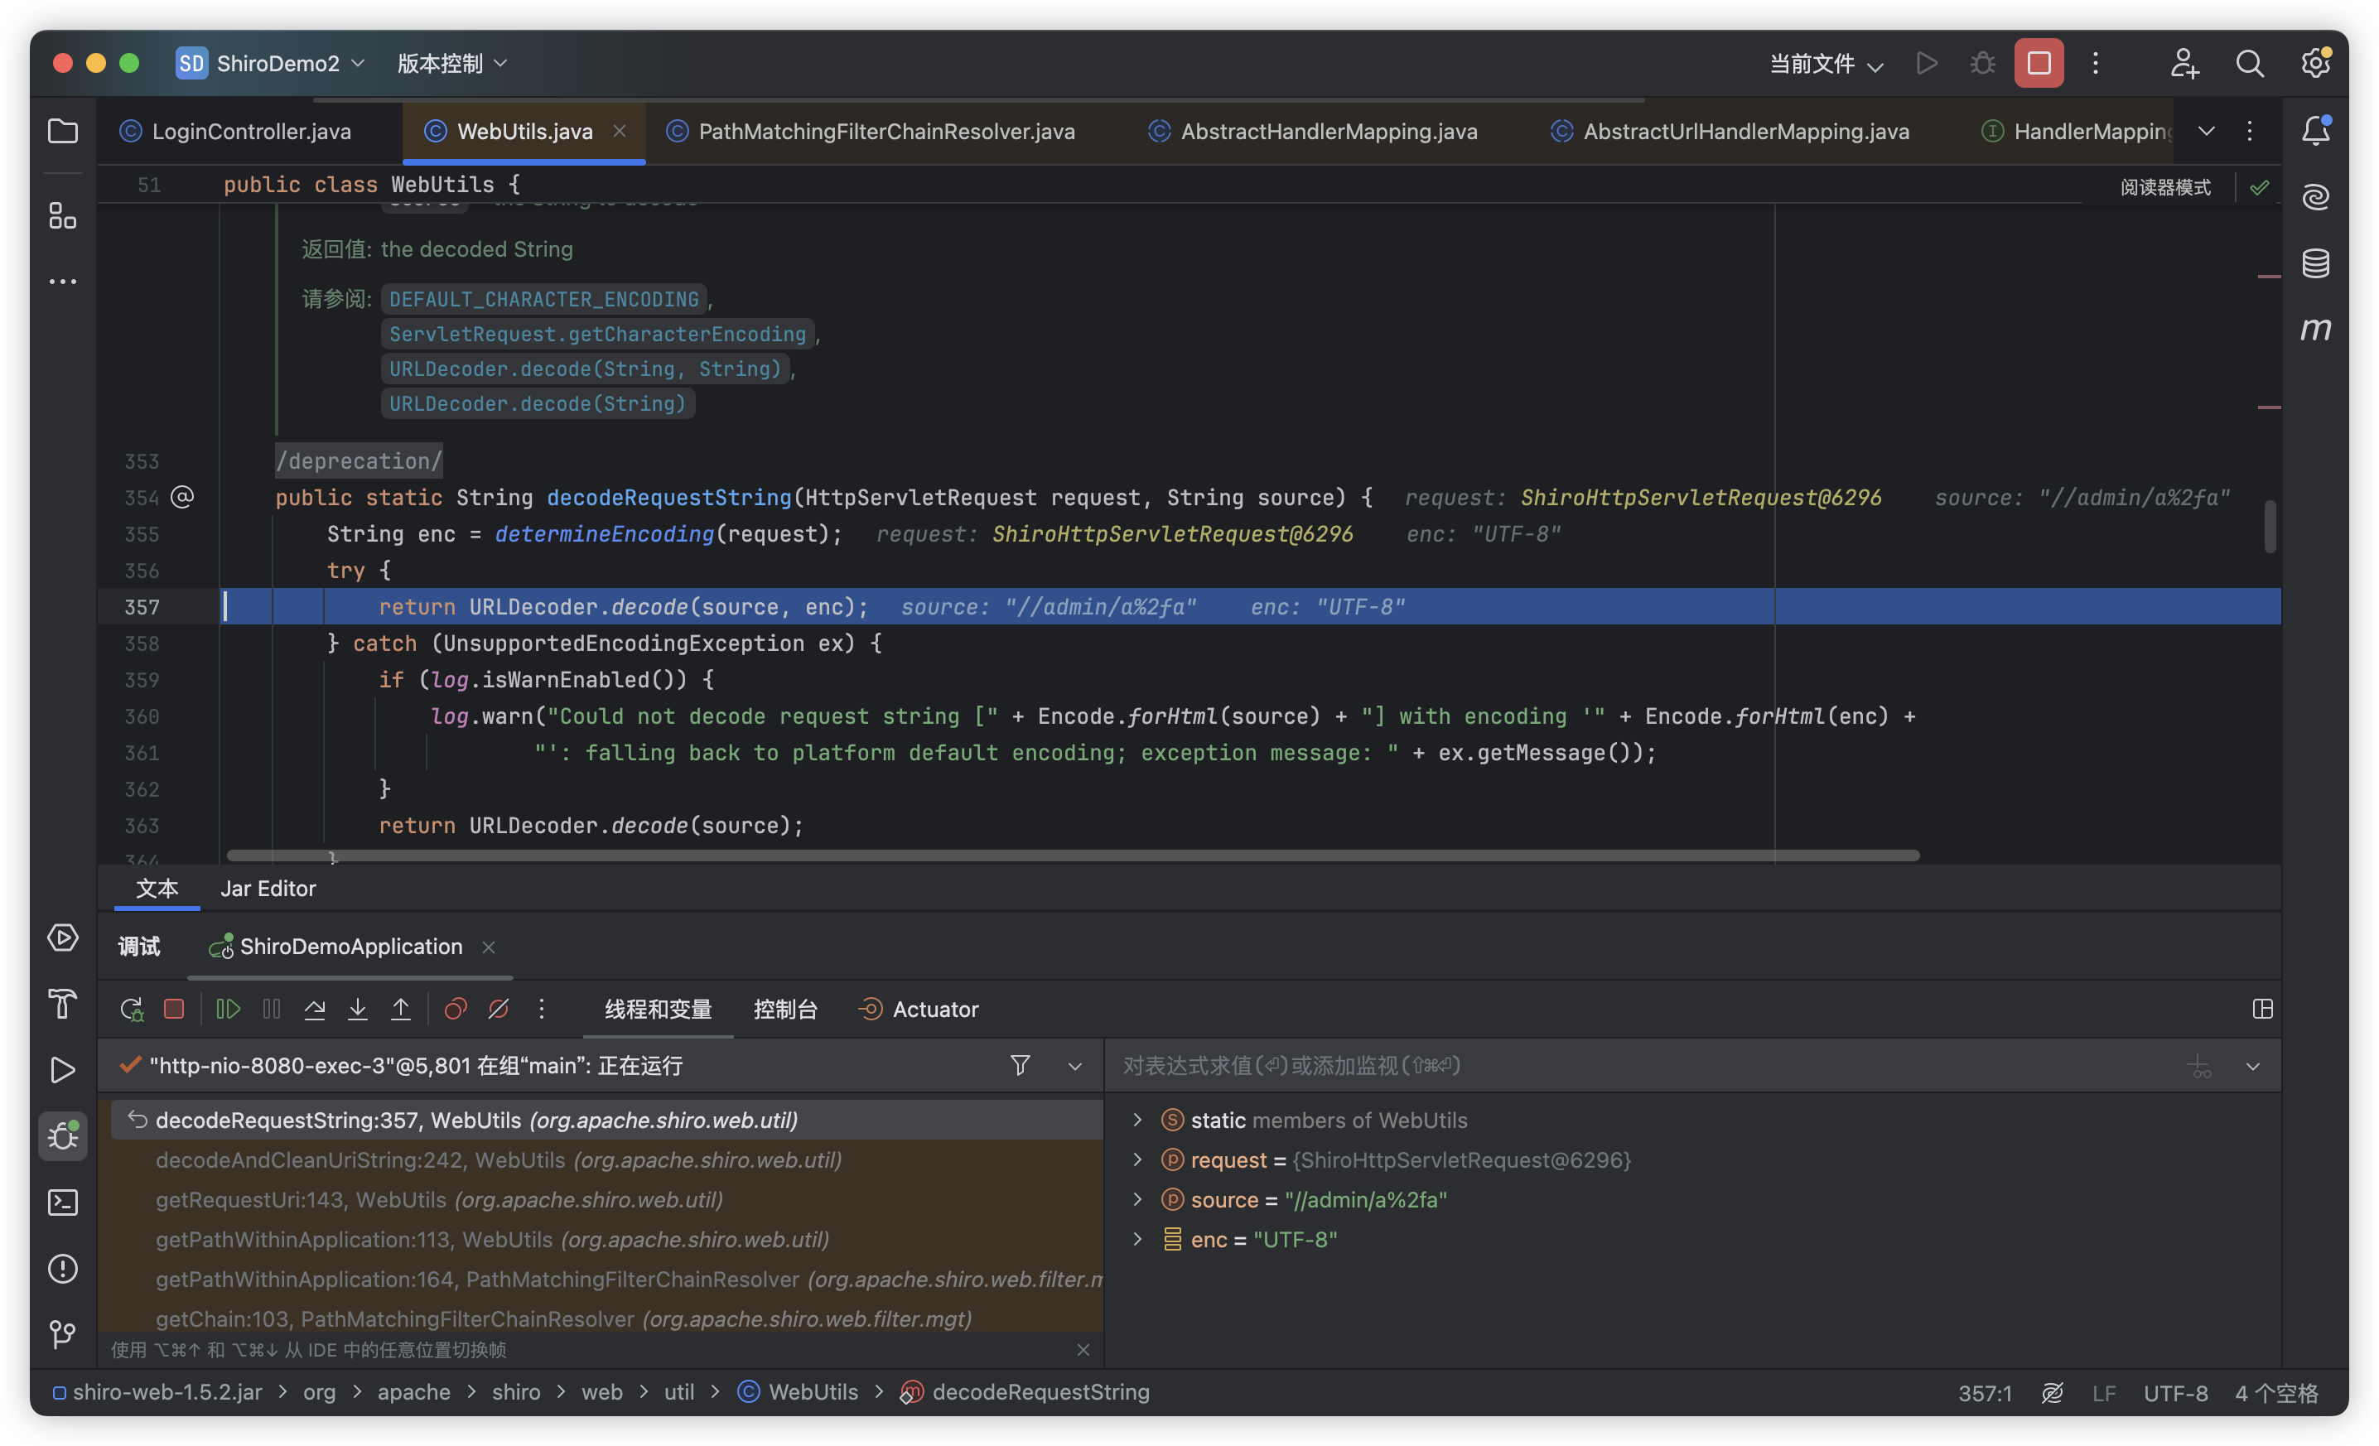
Task: Switch to the 控制台 console tab
Action: point(785,1009)
